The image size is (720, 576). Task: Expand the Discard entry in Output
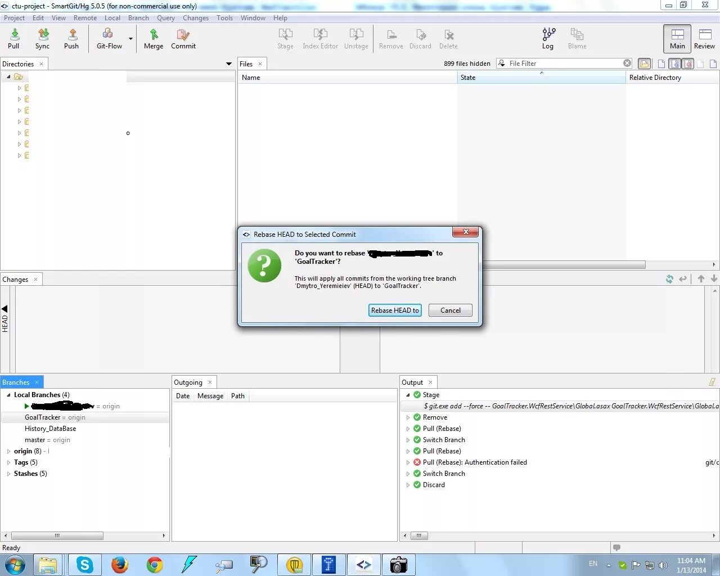(x=408, y=485)
